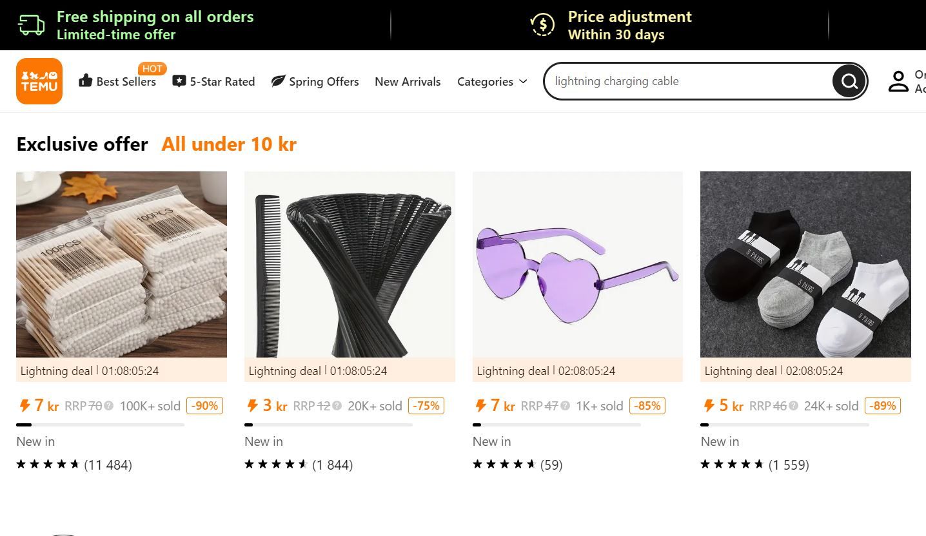
Task: Open the New Arrivals page
Action: pos(408,82)
